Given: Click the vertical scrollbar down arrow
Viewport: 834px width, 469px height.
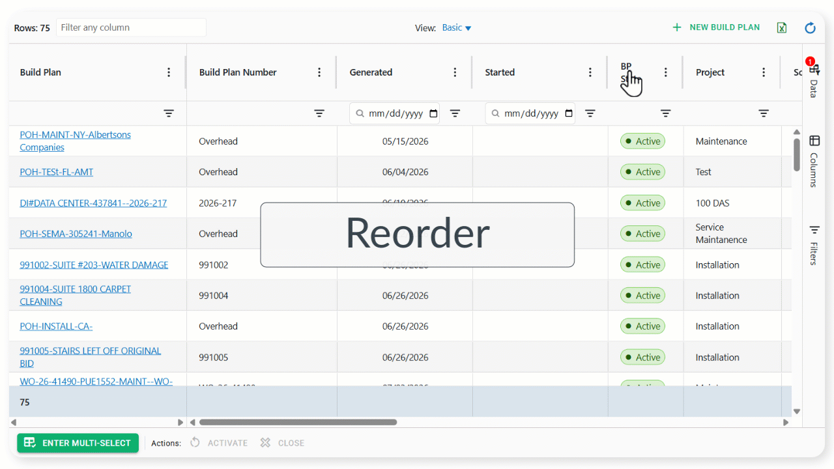Looking at the screenshot, I should [x=797, y=412].
